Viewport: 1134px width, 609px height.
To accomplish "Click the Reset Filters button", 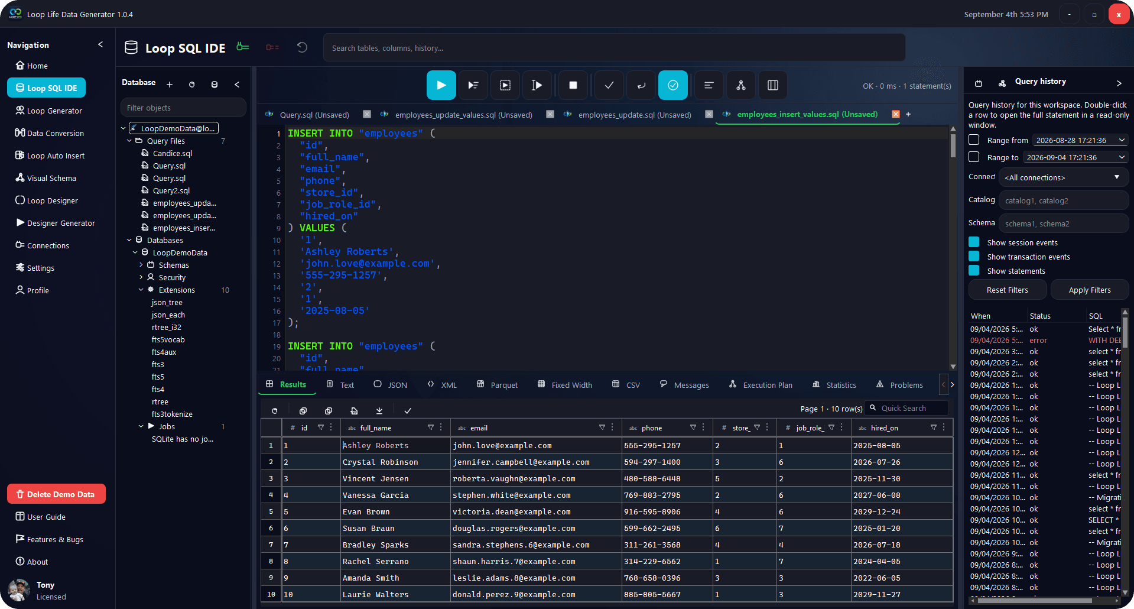I will (1008, 290).
